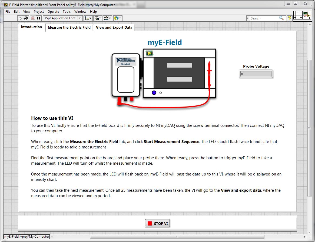Click the search magnifier icon
Image resolution: width=315 pixels, height=242 pixels.
click(281, 18)
